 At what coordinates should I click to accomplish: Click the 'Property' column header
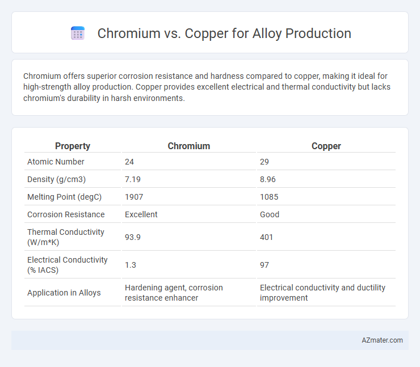[73, 146]
